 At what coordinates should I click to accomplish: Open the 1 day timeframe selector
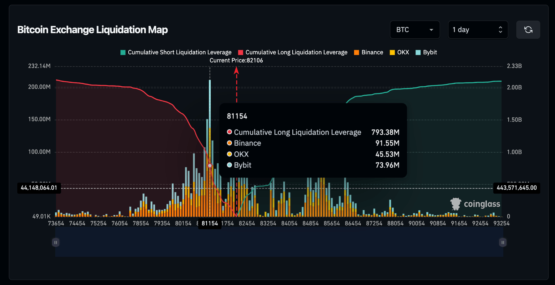473,30
